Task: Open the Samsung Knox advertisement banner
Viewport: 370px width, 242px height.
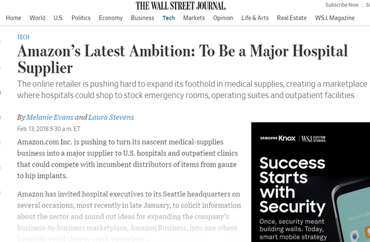Action: (x=311, y=182)
